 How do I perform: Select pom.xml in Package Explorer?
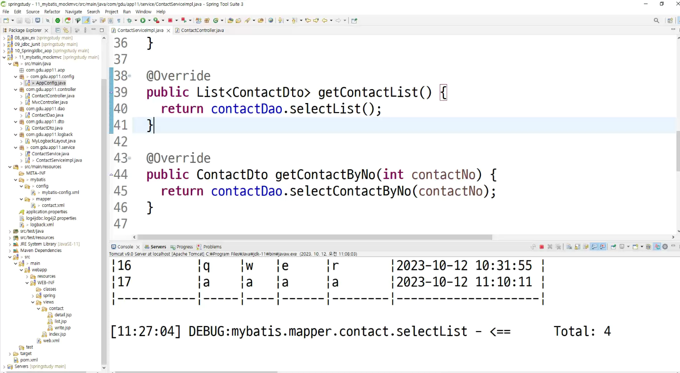29,360
